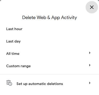The width and height of the screenshot is (99, 95).
Task: Select the Last day option
Action: 49,41
